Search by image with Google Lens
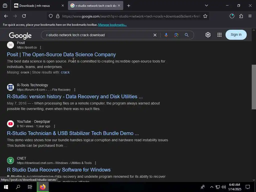Viewport: 256px width, 192px height. coord(176,35)
